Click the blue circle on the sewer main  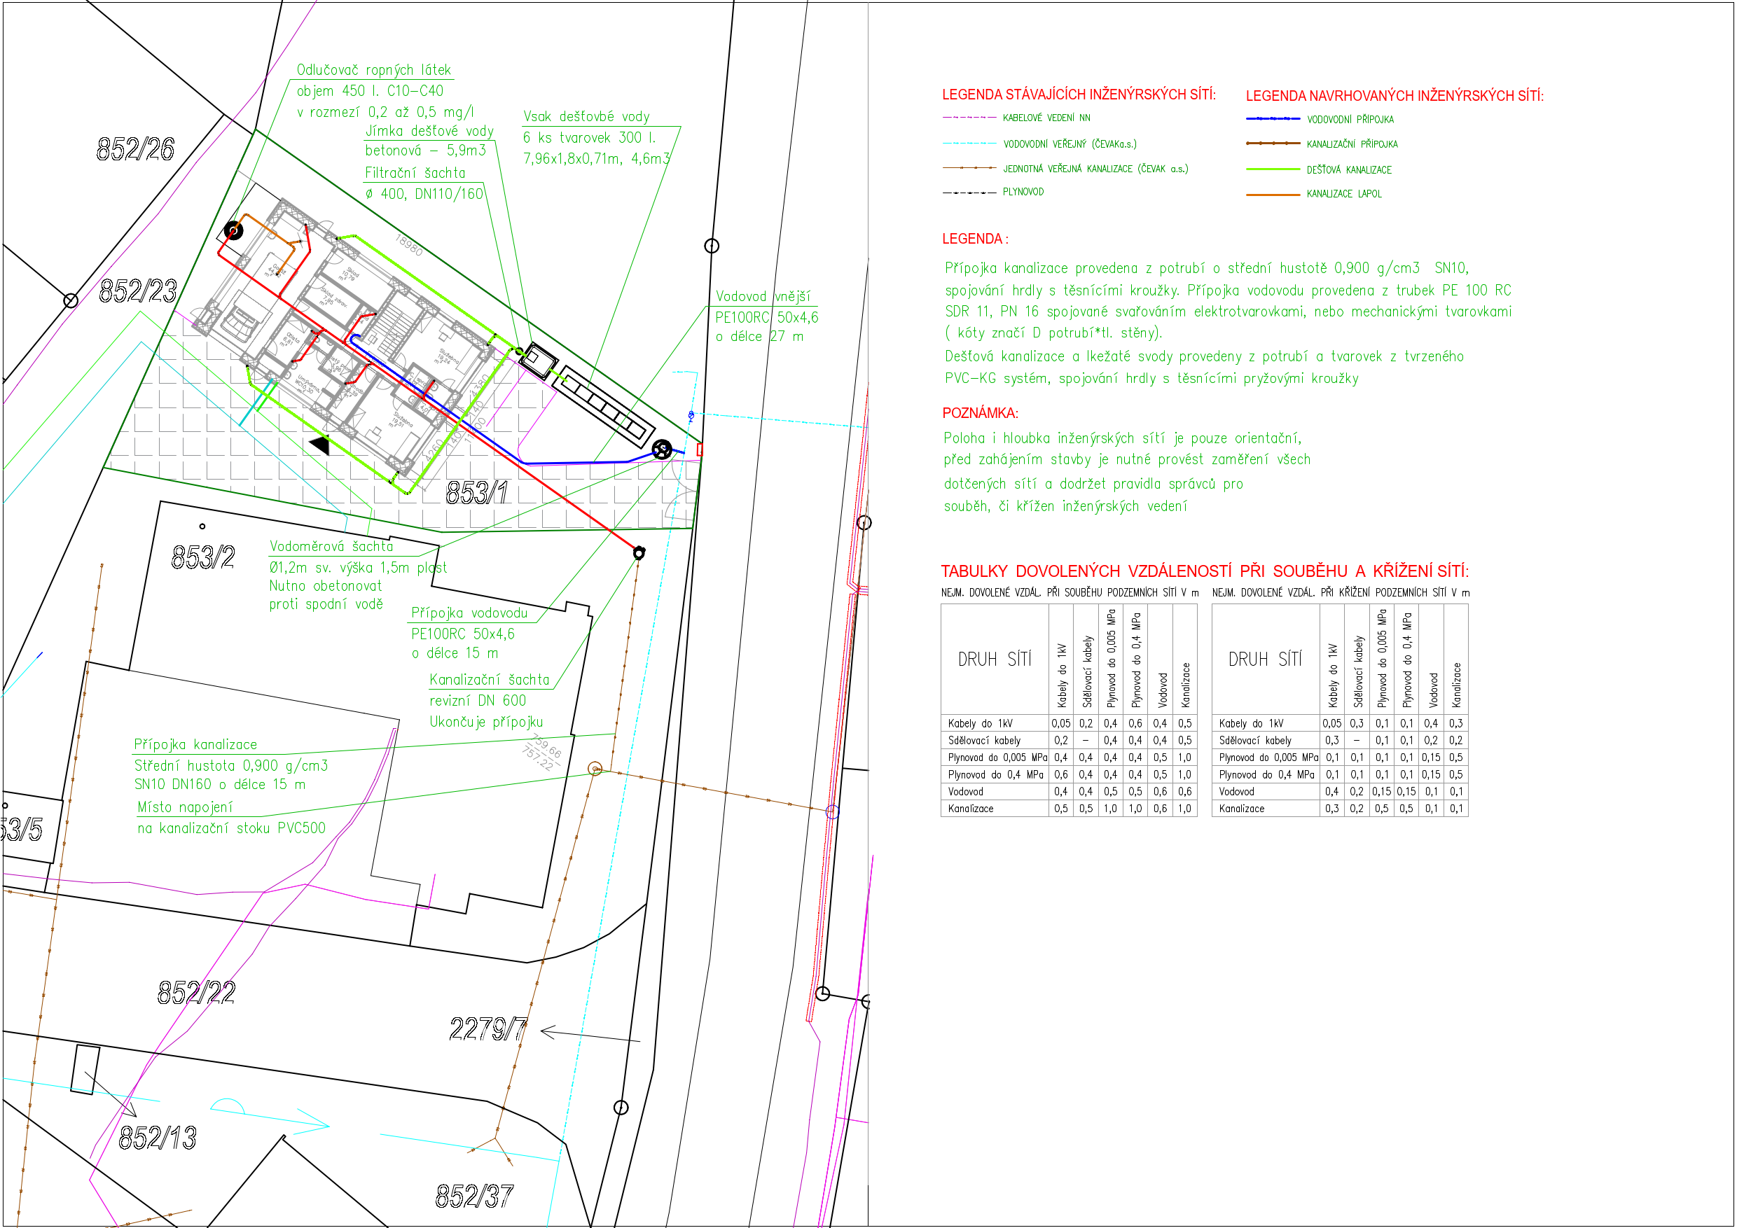832,811
